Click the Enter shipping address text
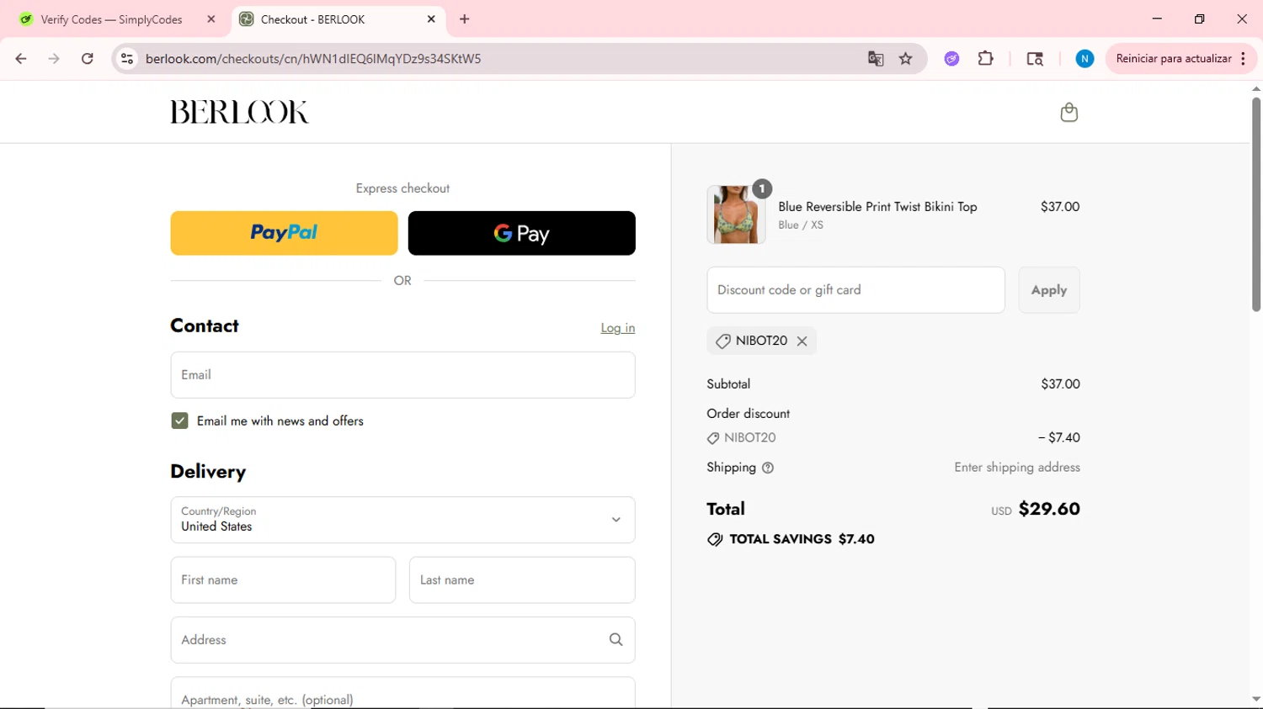 (x=1017, y=468)
